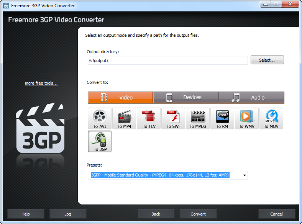Image resolution: width=302 pixels, height=224 pixels.
Task: Open the Presets dropdown arrow
Action: tap(245, 175)
